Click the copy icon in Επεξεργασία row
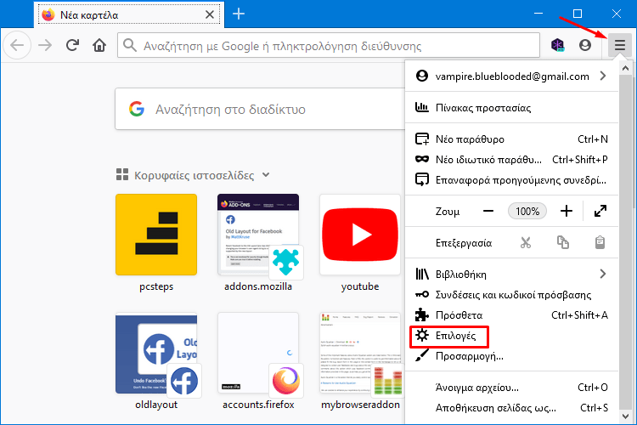The height and width of the screenshot is (425, 637). [x=563, y=243]
